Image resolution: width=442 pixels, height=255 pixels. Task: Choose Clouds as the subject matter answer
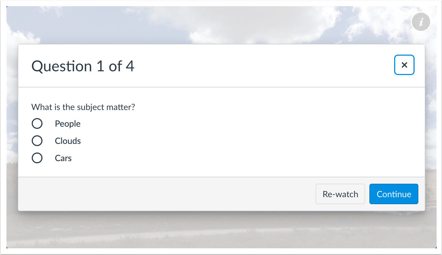pos(37,141)
